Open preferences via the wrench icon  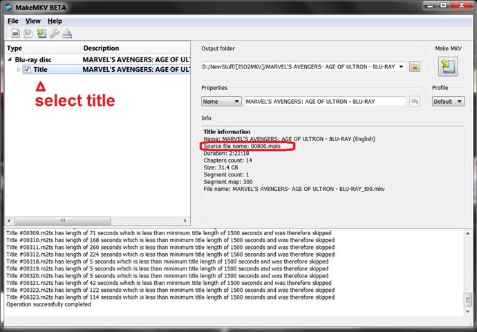54,33
